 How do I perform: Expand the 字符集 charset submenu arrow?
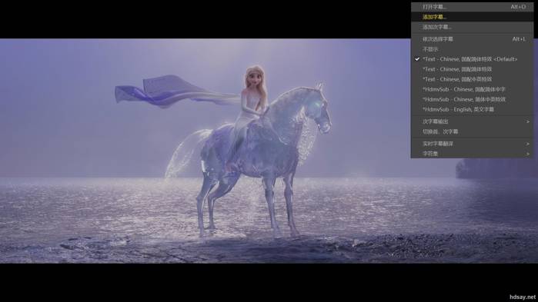pyautogui.click(x=528, y=154)
